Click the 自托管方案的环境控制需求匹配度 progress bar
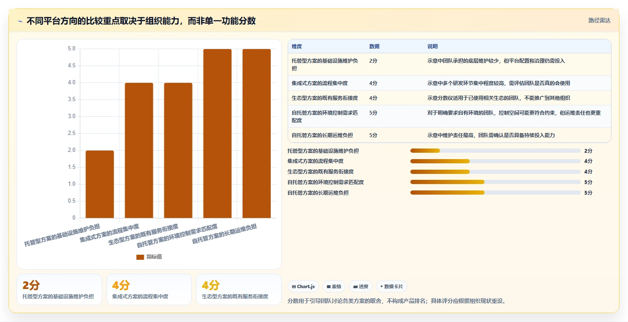Screen dimensions: 628x322 pyautogui.click(x=496, y=182)
